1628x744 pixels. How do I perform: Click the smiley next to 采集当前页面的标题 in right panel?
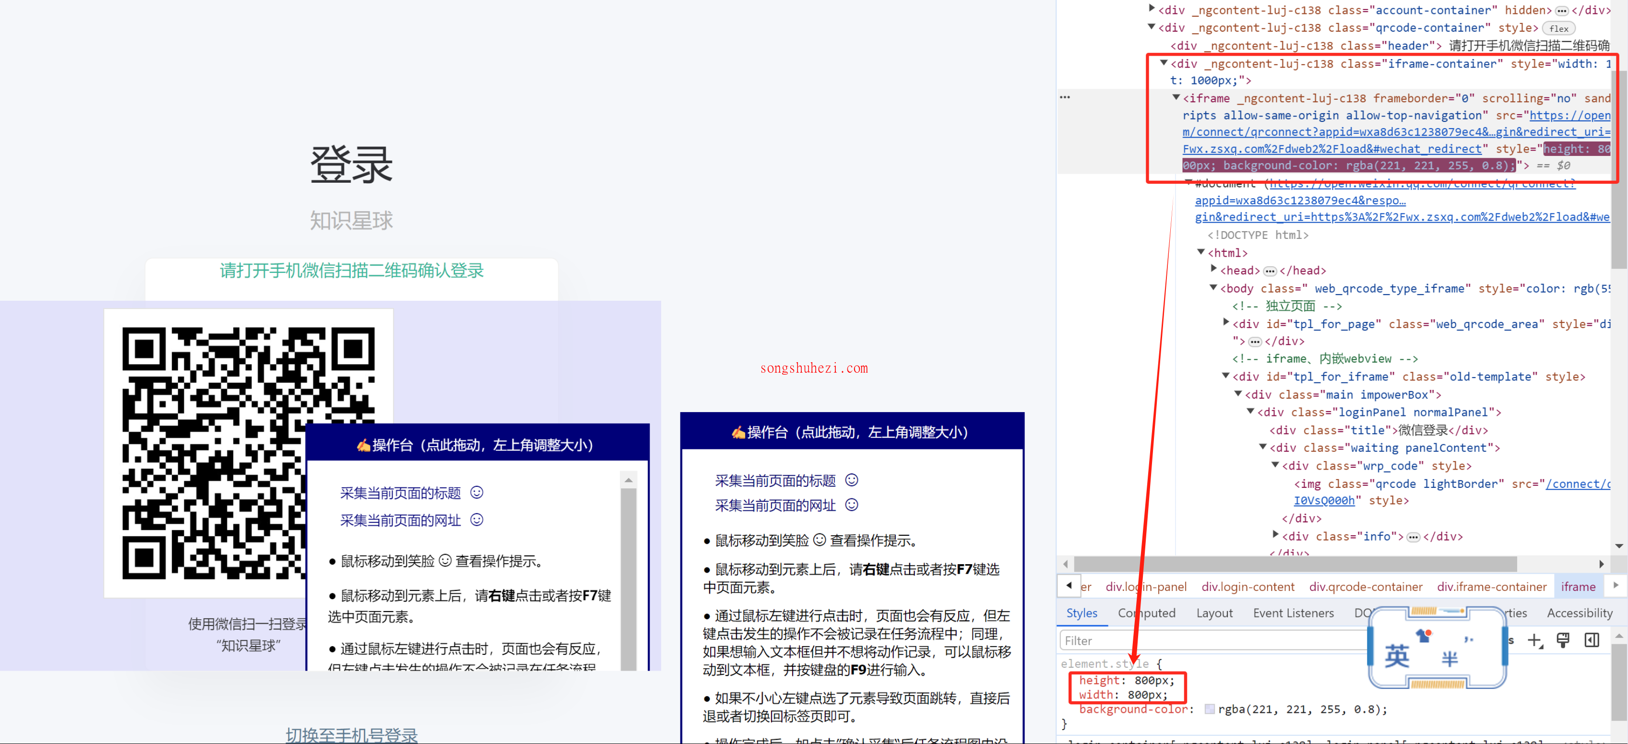coord(852,480)
